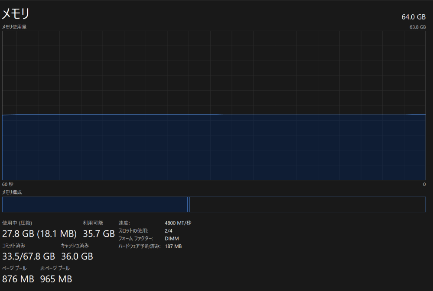Screen dimensions: 433x291
Task: Select the DIMM form factor value
Action: click(x=172, y=239)
